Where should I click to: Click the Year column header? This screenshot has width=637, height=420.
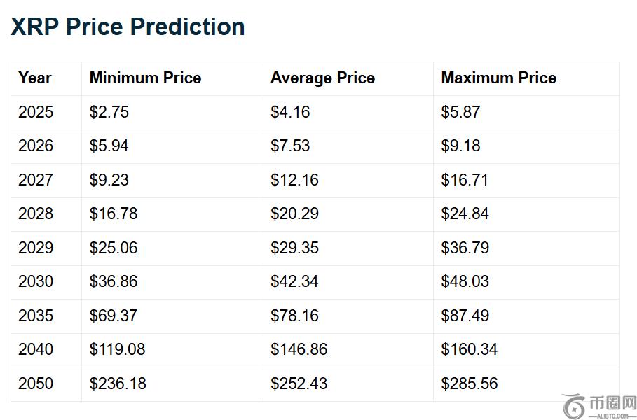[x=35, y=78]
